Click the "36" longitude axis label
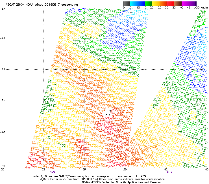The image size is (209, 184). tap(84, 170)
